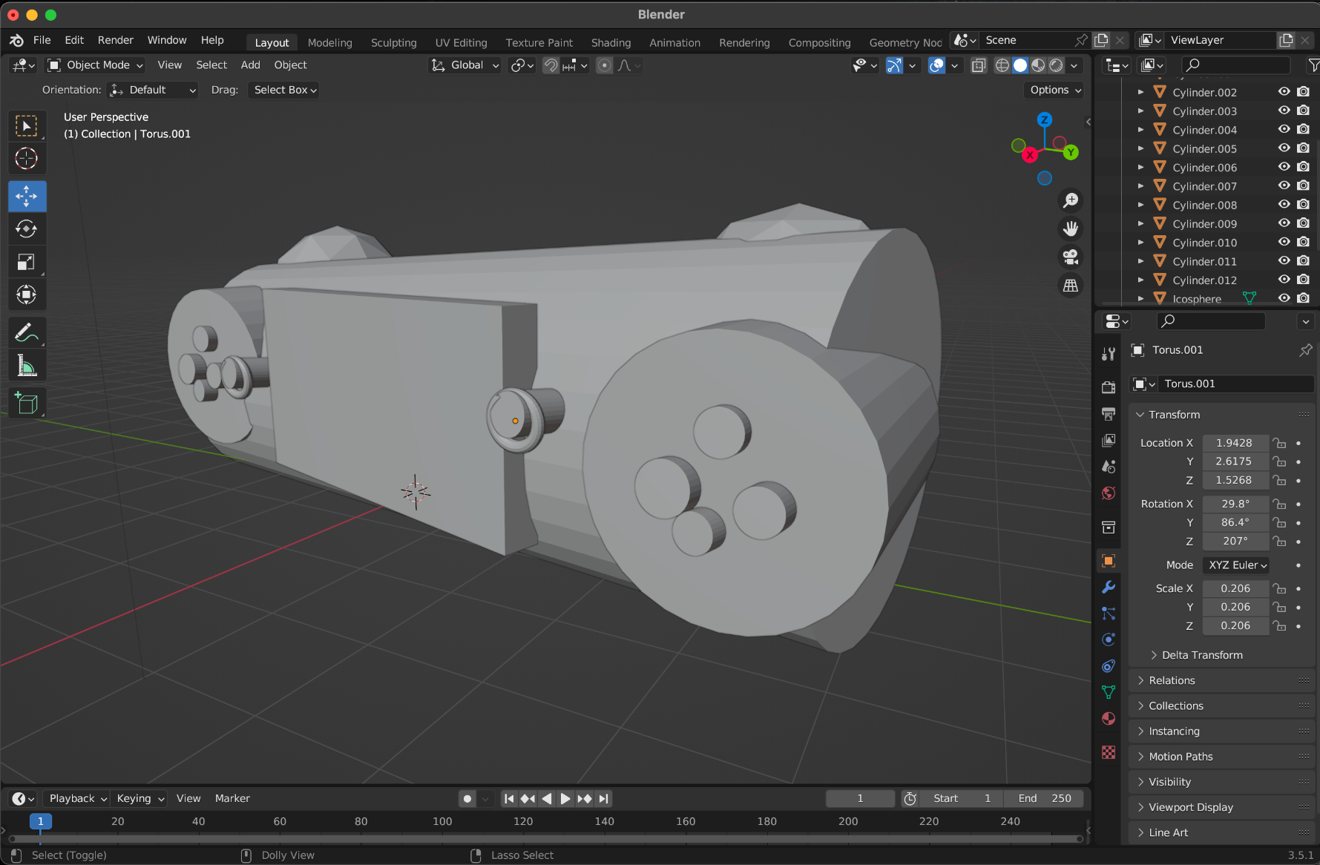The height and width of the screenshot is (865, 1320).
Task: Open the XYZ Euler rotation mode dropdown
Action: pyautogui.click(x=1236, y=565)
